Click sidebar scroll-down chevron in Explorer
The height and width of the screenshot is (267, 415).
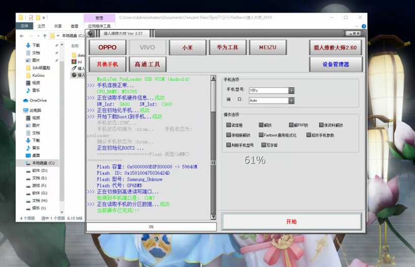pyautogui.click(x=62, y=212)
